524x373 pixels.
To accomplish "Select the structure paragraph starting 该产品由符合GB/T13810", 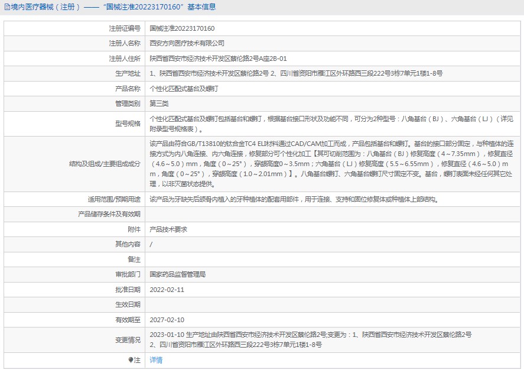I will (331, 164).
